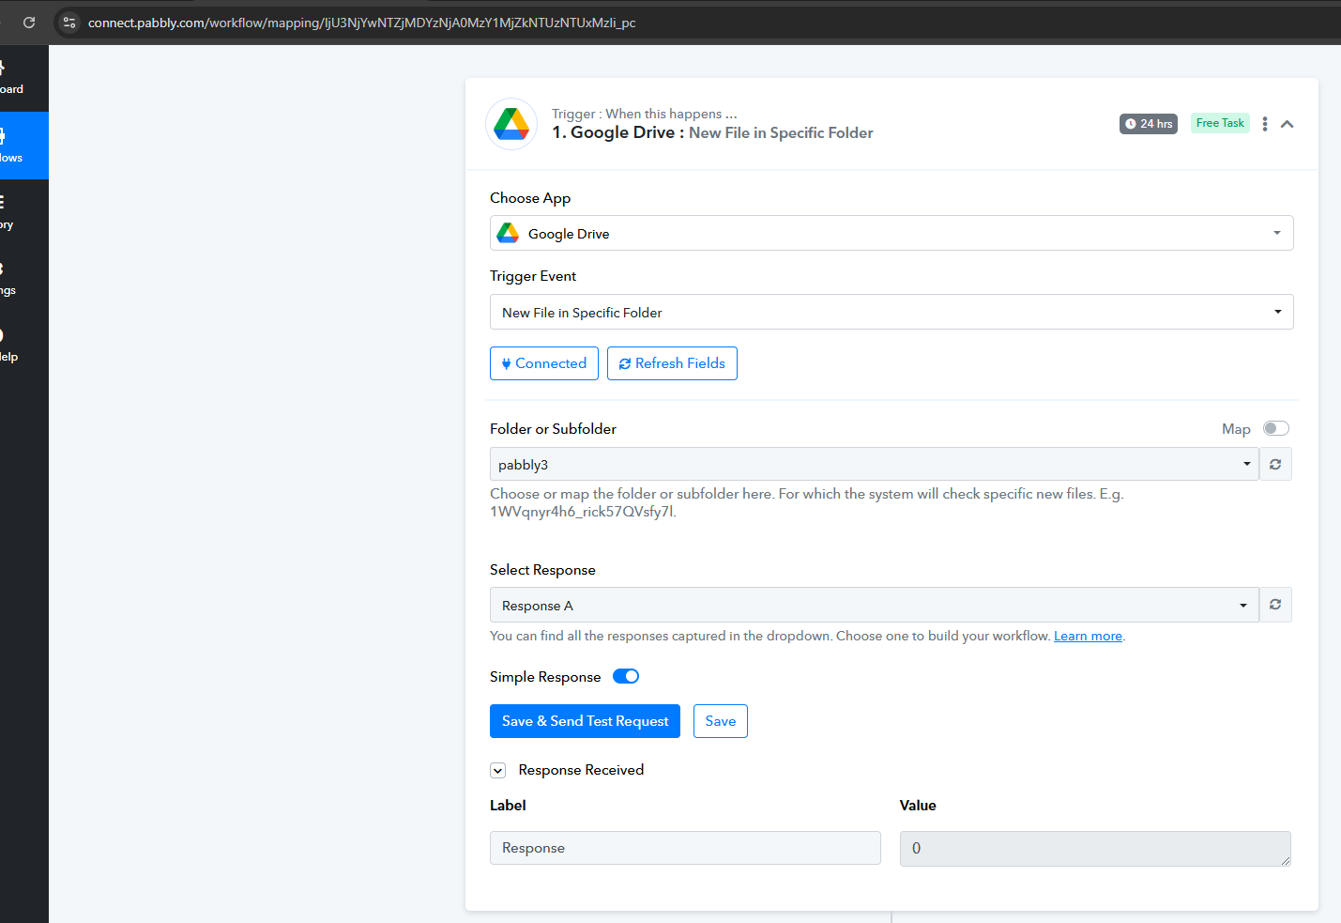This screenshot has height=923, width=1341.
Task: Collapse the Google Drive trigger step
Action: [1288, 124]
